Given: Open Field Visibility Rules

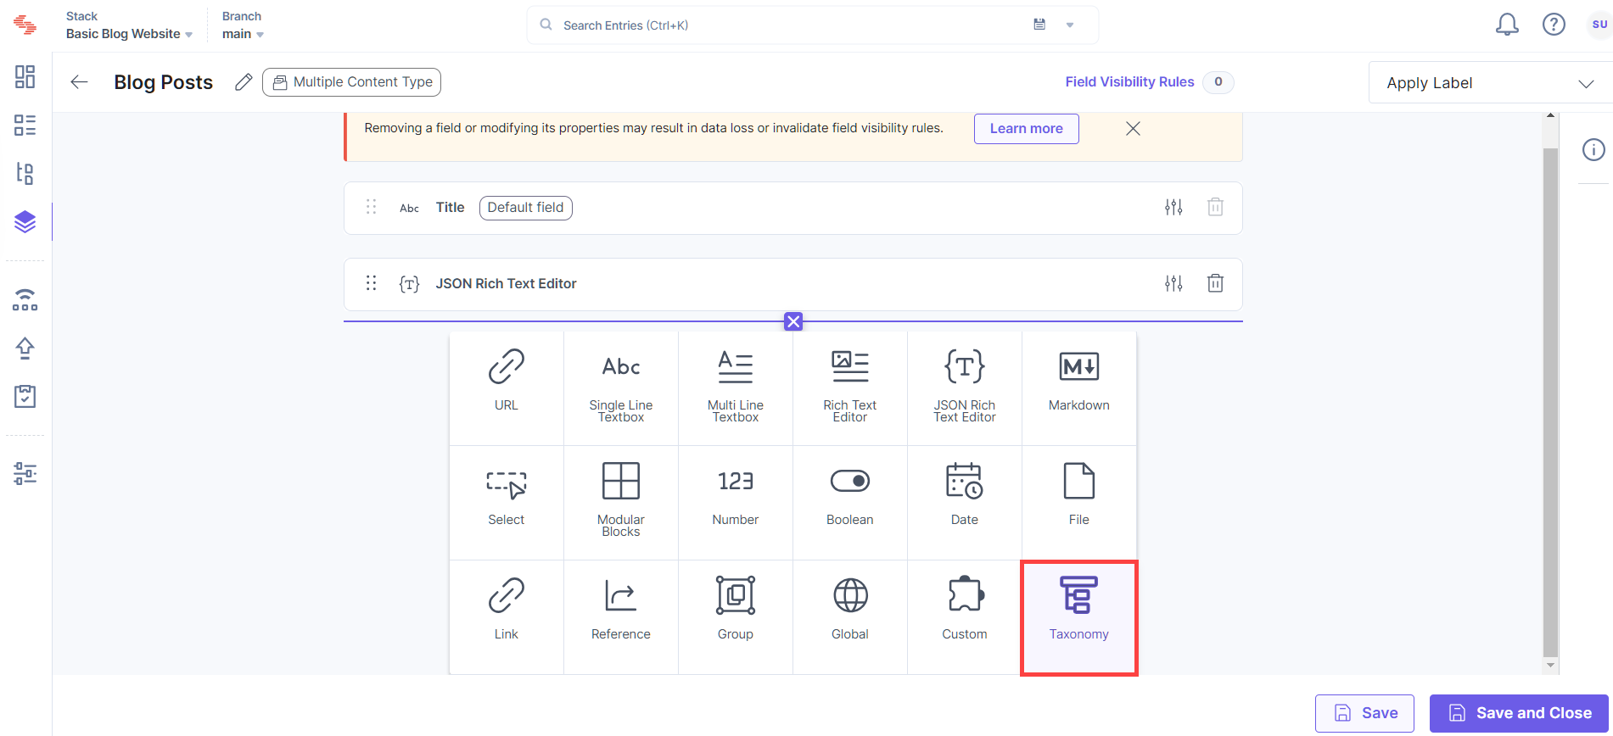Looking at the screenshot, I should tap(1129, 82).
